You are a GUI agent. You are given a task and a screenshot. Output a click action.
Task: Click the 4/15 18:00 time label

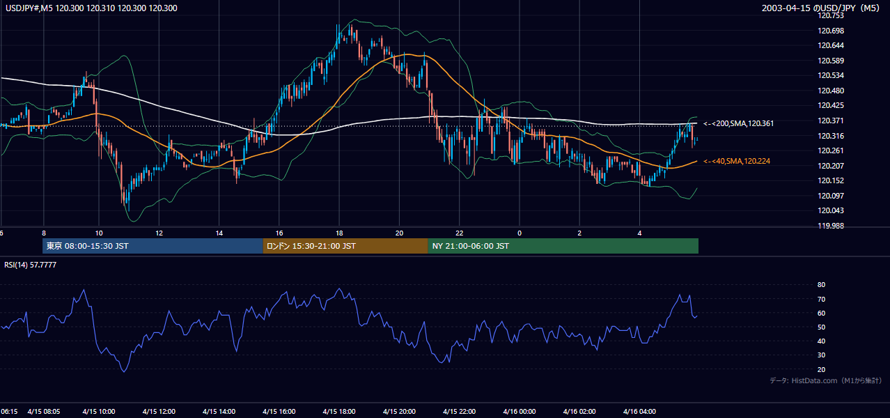pyautogui.click(x=339, y=412)
